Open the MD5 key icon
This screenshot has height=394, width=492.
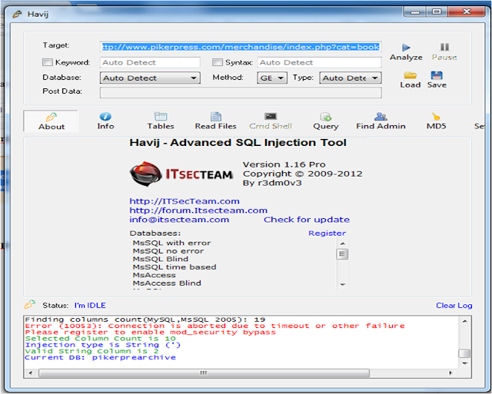pos(436,117)
